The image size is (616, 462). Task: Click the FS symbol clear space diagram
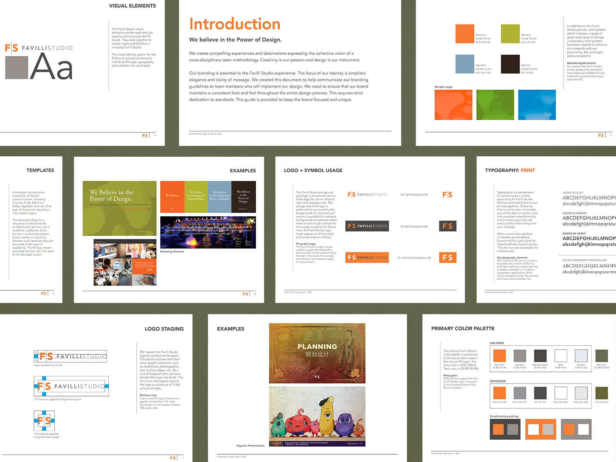(x=44, y=420)
